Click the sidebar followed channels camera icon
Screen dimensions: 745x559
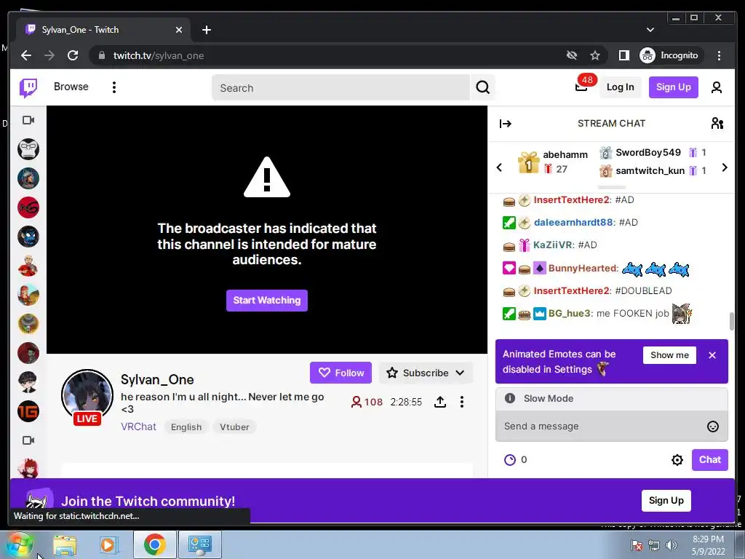coord(28,120)
